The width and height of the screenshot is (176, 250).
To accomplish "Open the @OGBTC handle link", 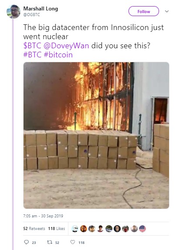I will point(32,15).
